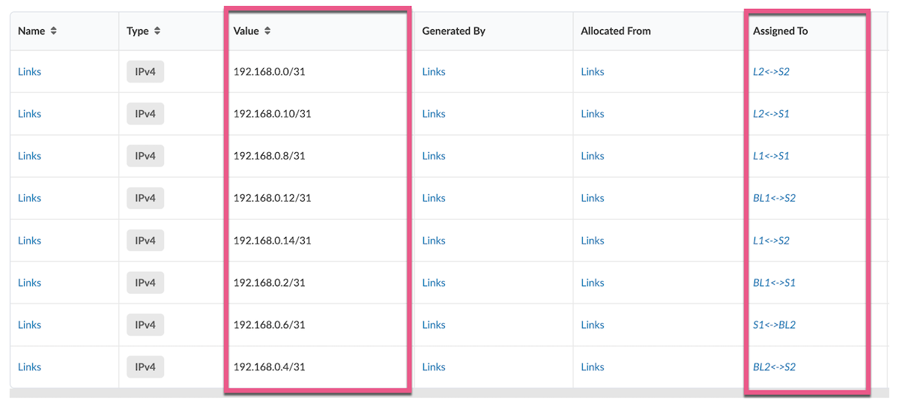Open Name Links in 192.168.0.8/31 row
Viewport: 899px width, 410px height.
(x=29, y=156)
